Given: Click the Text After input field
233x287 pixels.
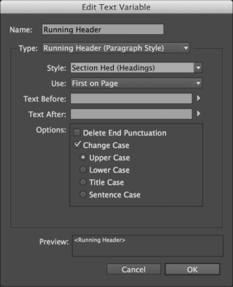Looking at the screenshot, I should coord(131,114).
